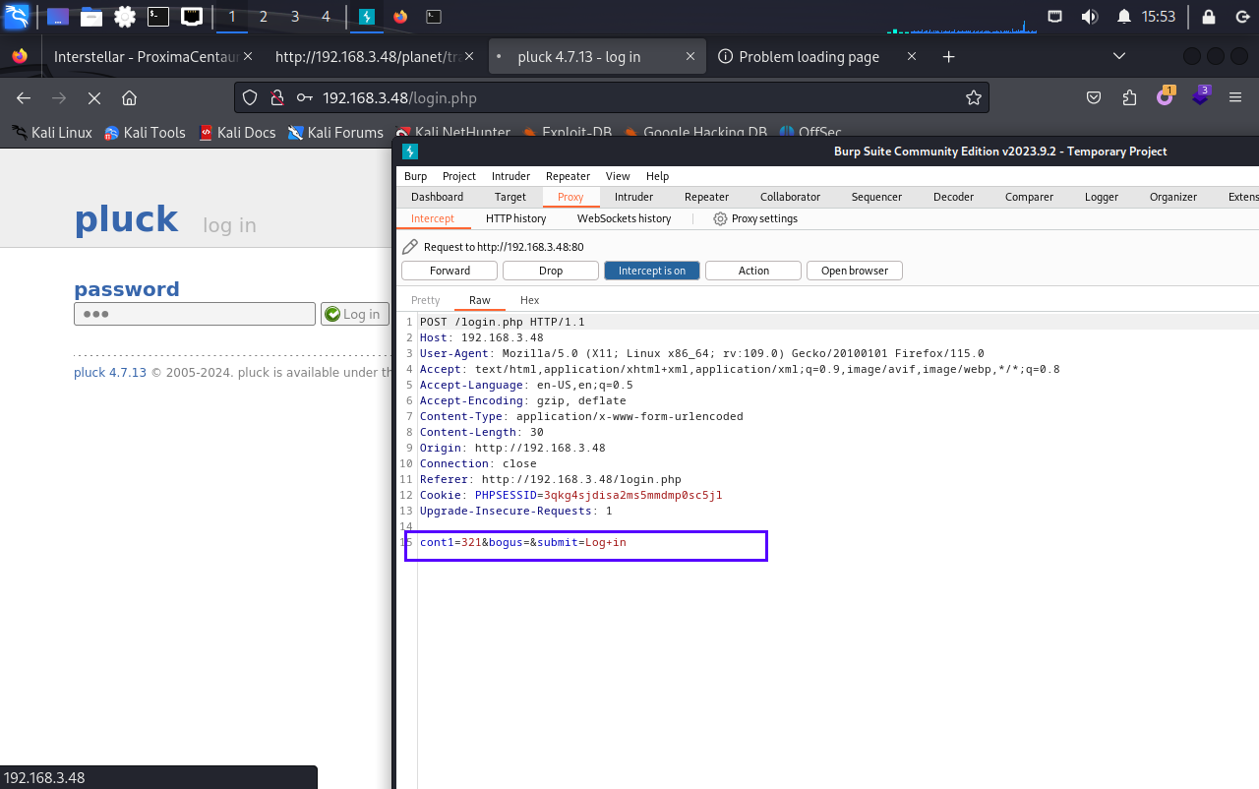Open the file manager panel icon
This screenshot has width=1259, height=789.
[91, 17]
